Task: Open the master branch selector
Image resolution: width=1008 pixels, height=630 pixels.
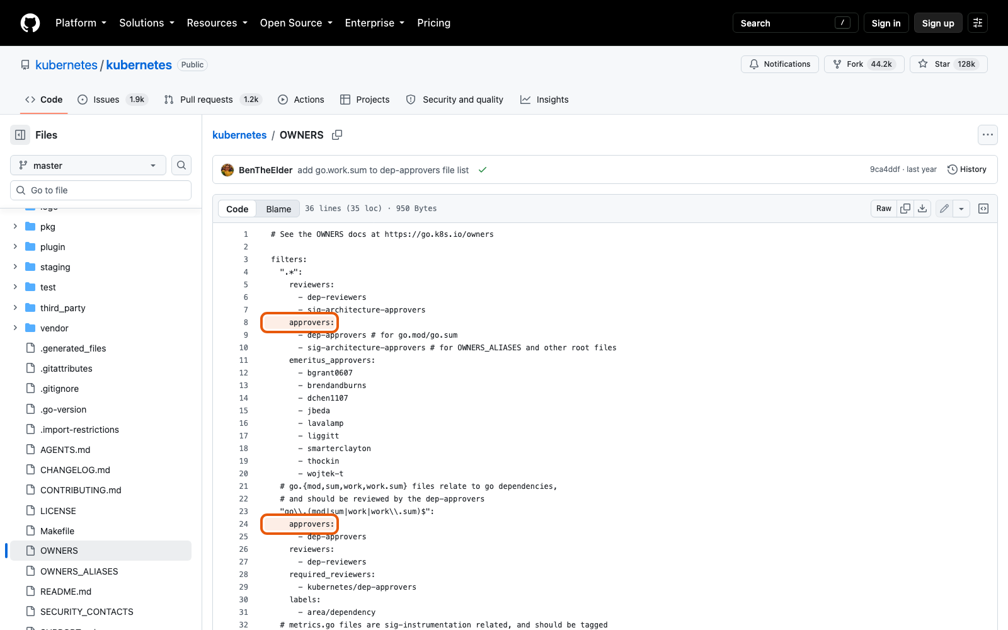Action: pos(88,165)
